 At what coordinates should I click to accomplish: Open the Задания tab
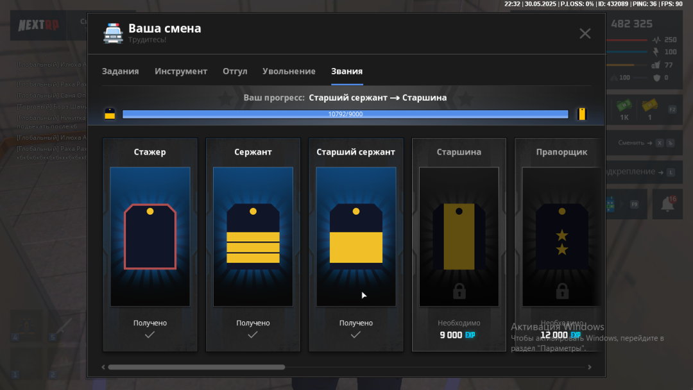point(120,71)
